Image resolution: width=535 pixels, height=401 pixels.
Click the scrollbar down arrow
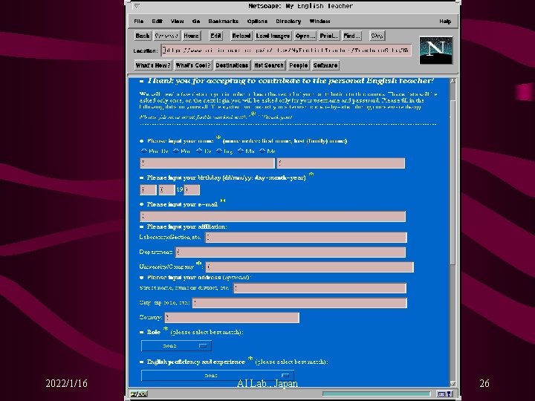[453, 384]
